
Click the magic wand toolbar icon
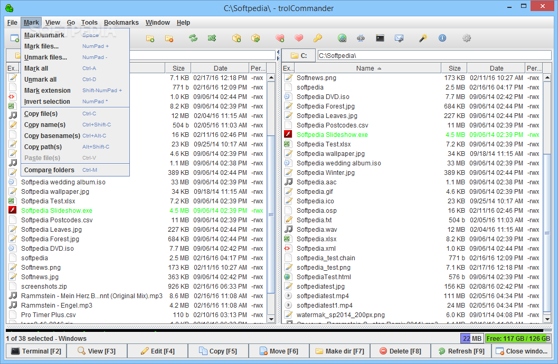pyautogui.click(x=423, y=38)
